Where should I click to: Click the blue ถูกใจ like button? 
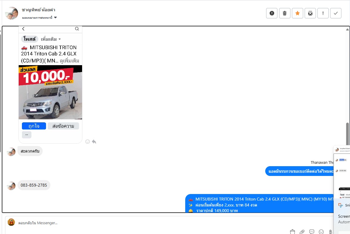34,126
